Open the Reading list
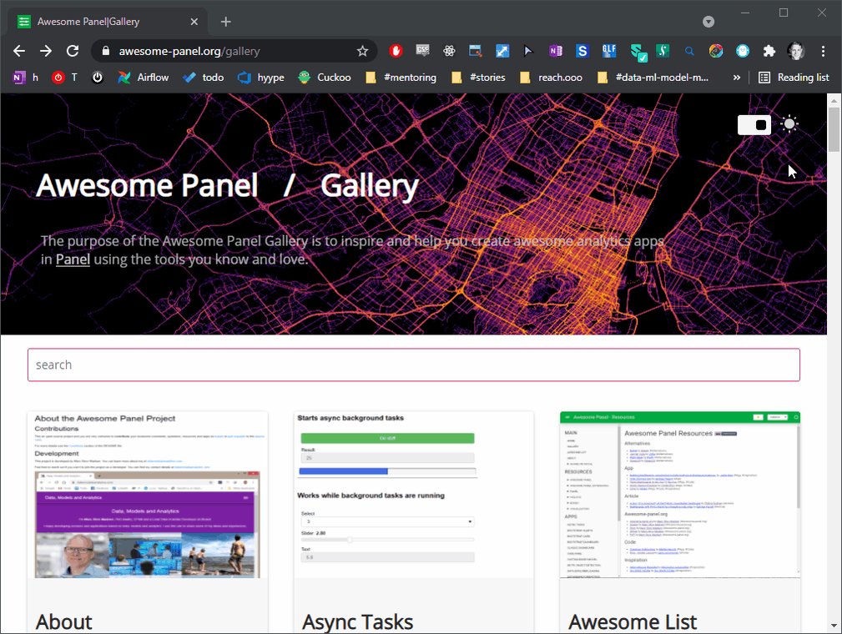842x634 pixels. [x=794, y=78]
